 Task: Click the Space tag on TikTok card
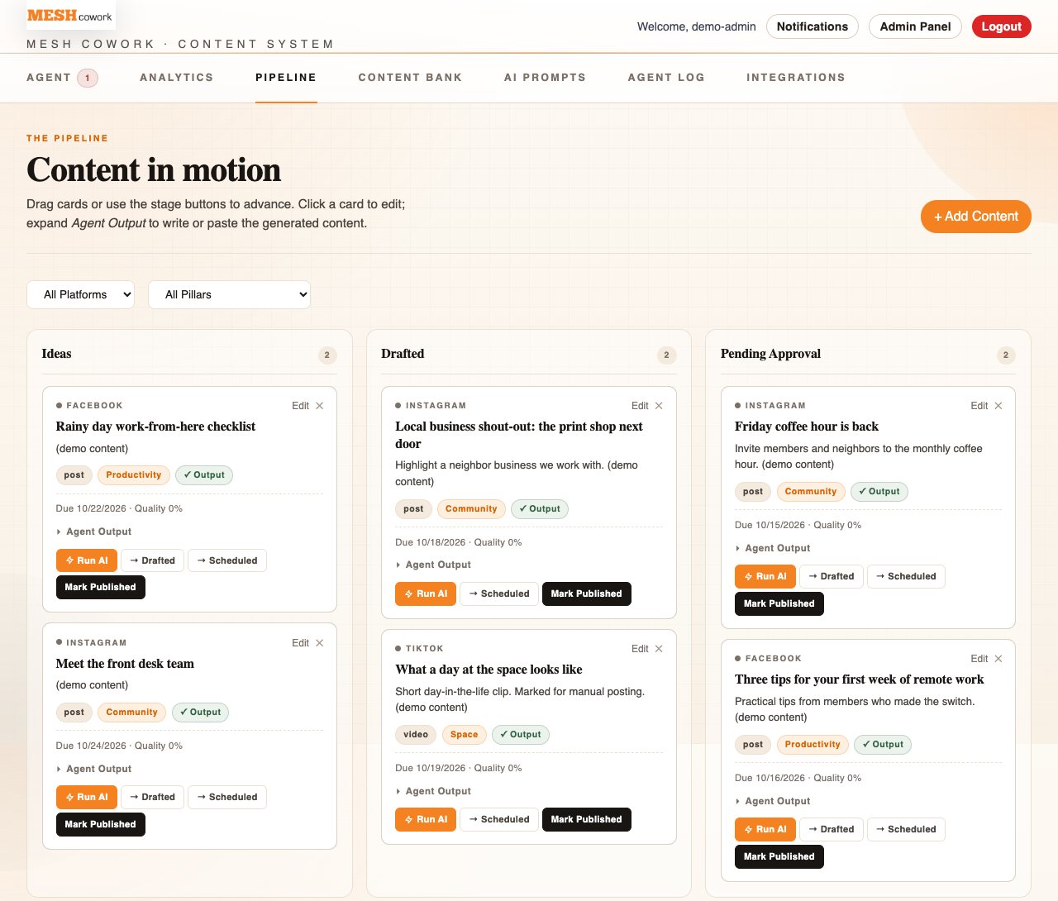click(464, 735)
